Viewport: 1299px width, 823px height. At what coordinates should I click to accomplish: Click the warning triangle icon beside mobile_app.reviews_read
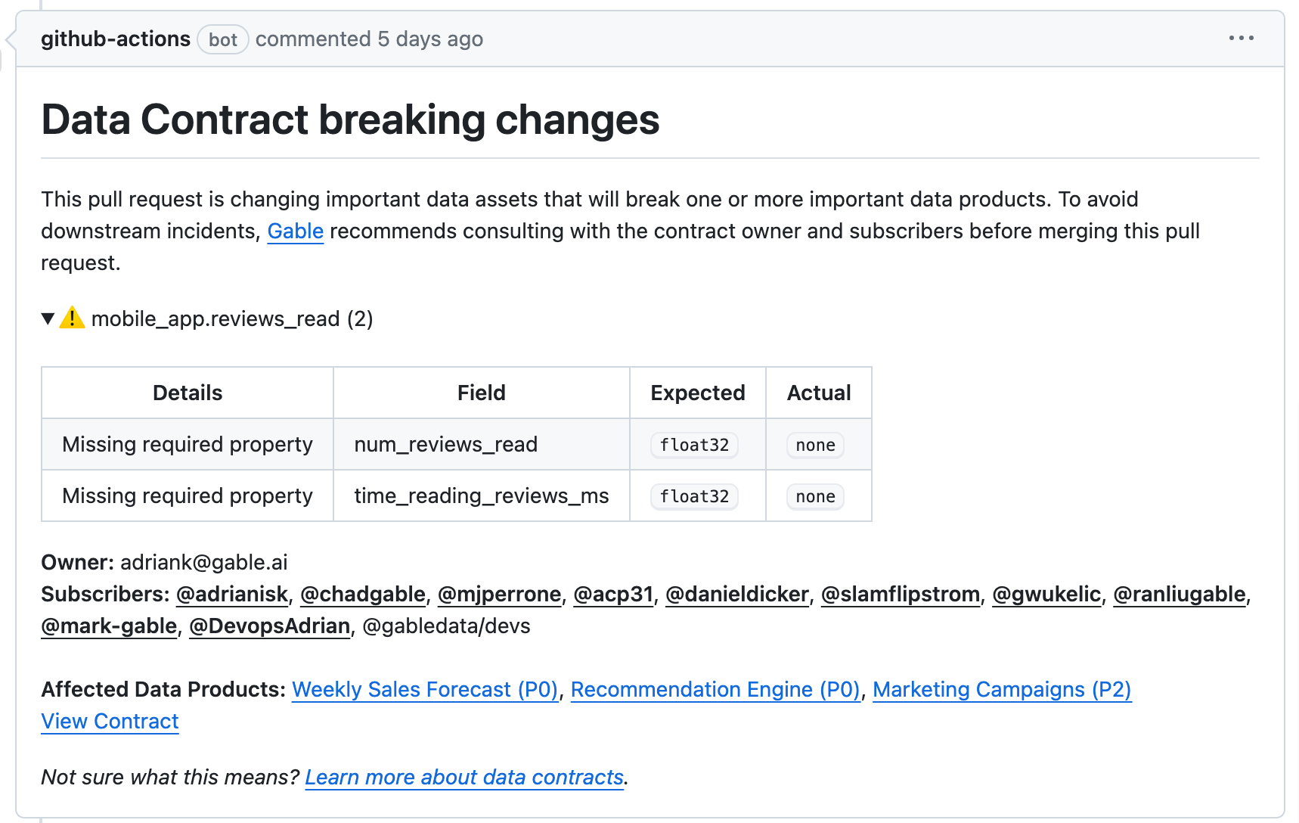(72, 318)
